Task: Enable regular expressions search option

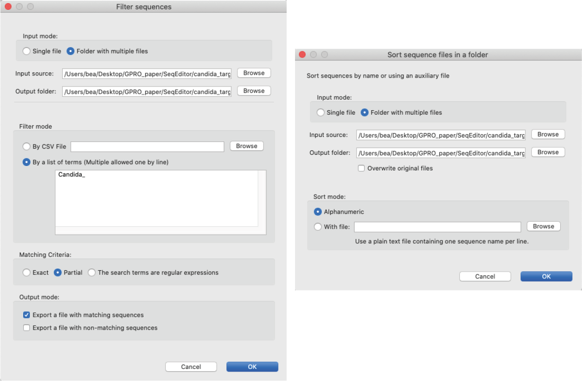Action: [92, 273]
